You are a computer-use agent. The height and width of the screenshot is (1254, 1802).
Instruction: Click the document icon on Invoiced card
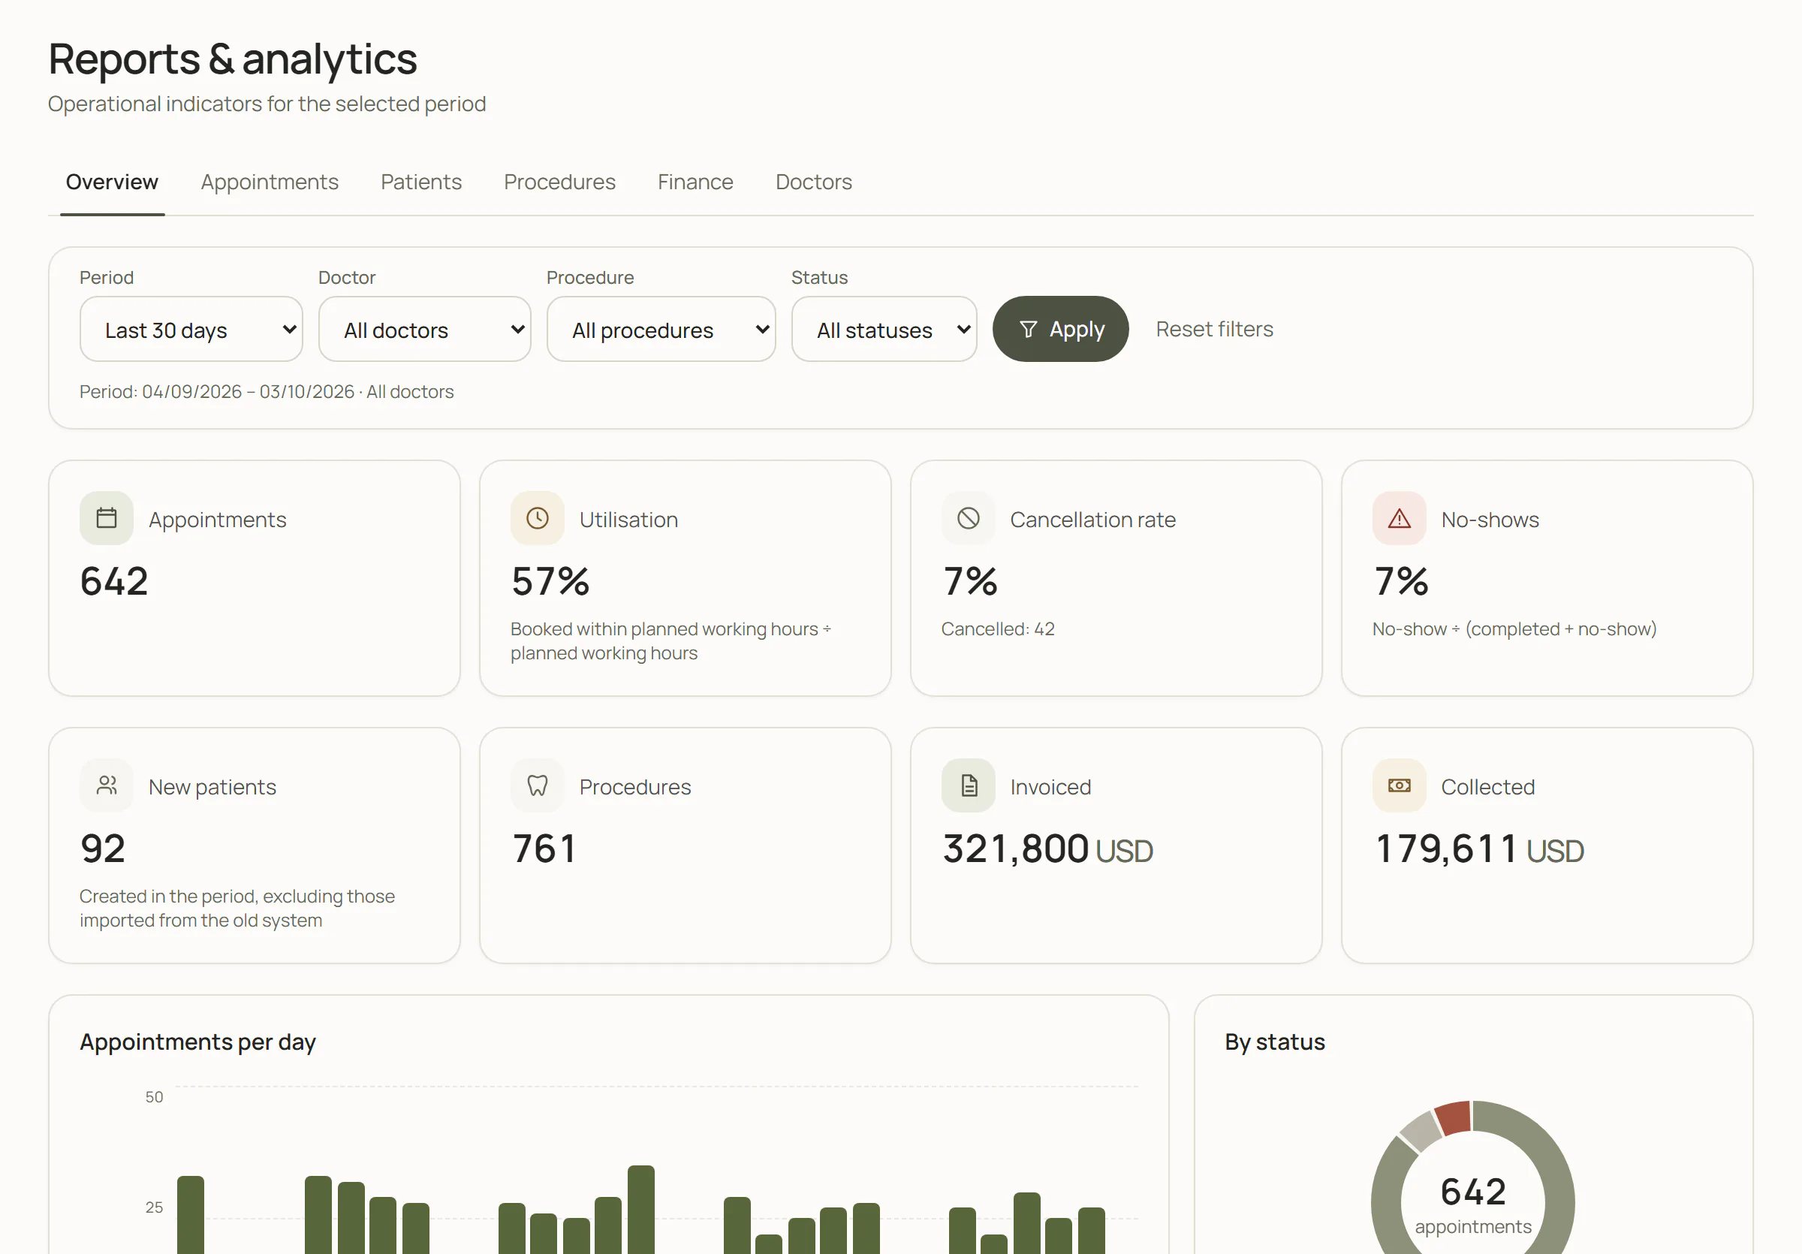pos(969,785)
